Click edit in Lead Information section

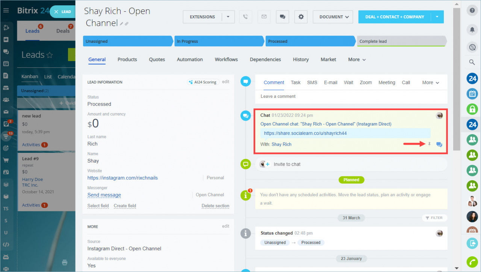(225, 82)
